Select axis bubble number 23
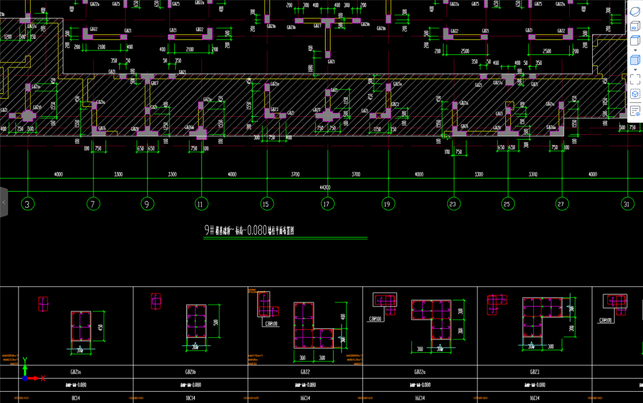Viewport: 643px width, 403px height. click(454, 204)
